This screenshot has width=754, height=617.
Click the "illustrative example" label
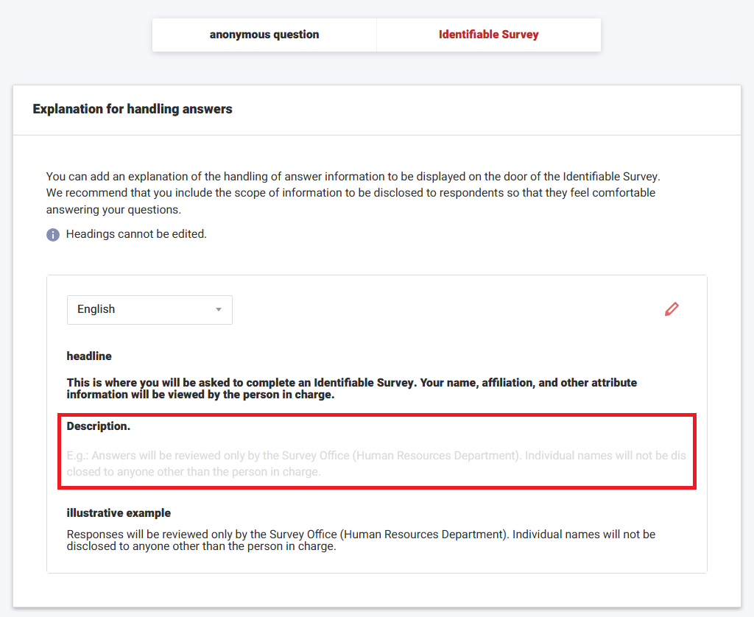coord(119,513)
